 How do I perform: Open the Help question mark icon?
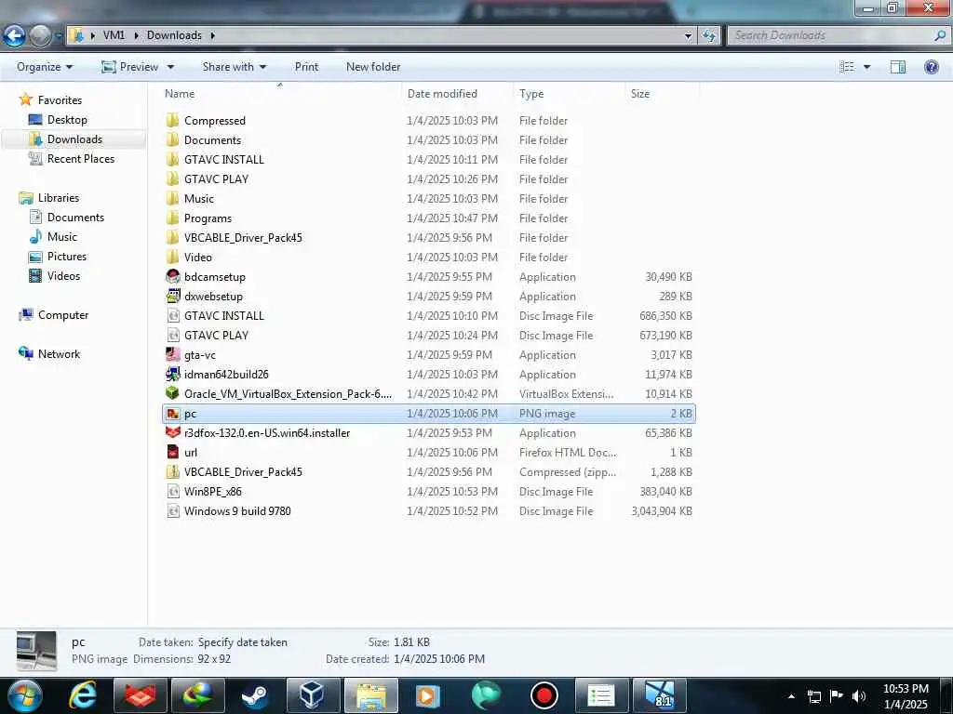931,67
